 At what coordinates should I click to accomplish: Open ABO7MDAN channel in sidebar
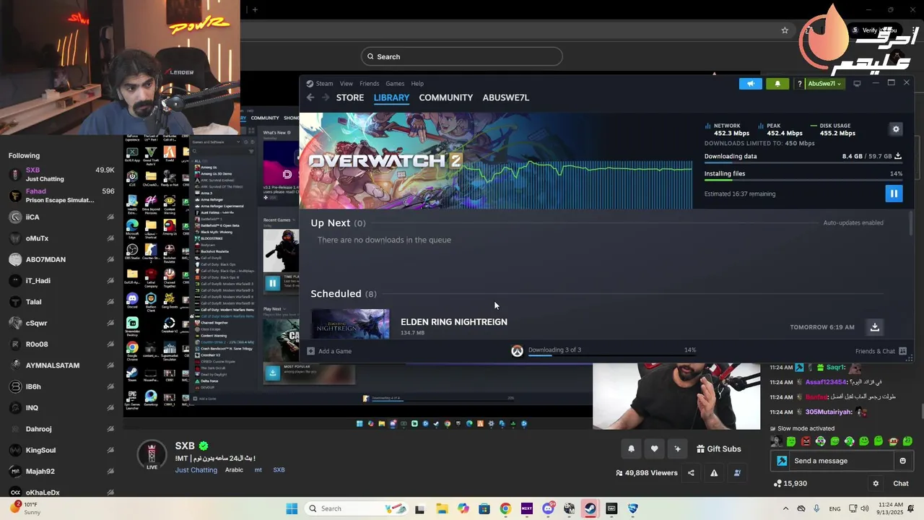pos(61,259)
